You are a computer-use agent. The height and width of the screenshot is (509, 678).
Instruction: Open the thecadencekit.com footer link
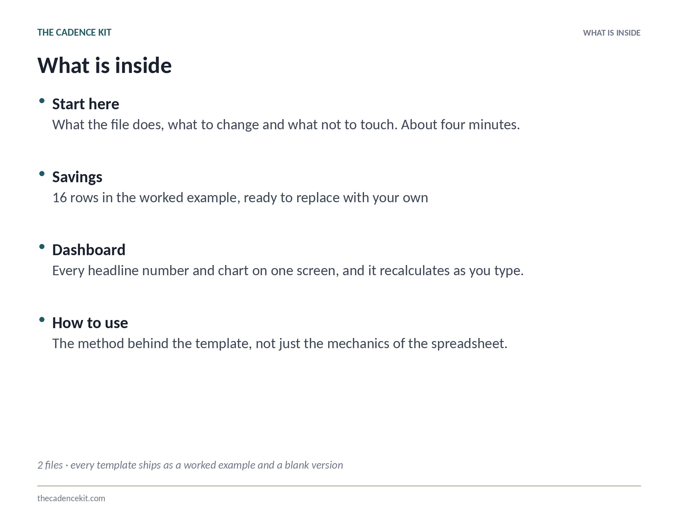coord(71,498)
